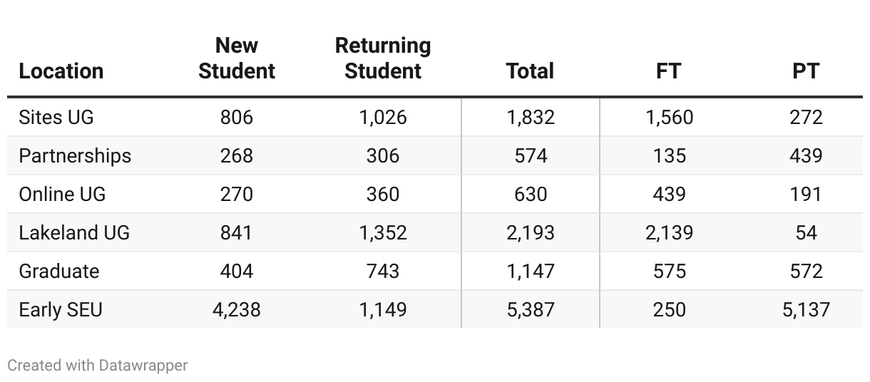
Task: Open the Created with Datawrapper link
Action: (98, 366)
